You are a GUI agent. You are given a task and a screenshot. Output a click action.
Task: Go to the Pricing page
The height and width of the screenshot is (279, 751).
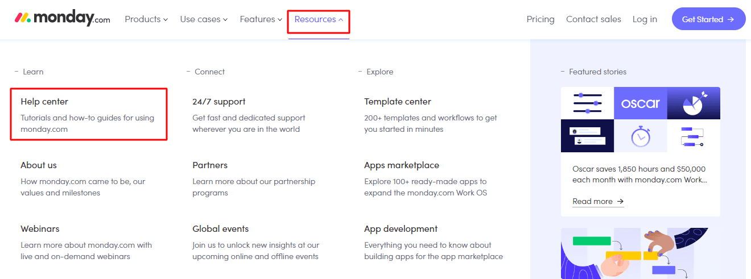point(540,19)
